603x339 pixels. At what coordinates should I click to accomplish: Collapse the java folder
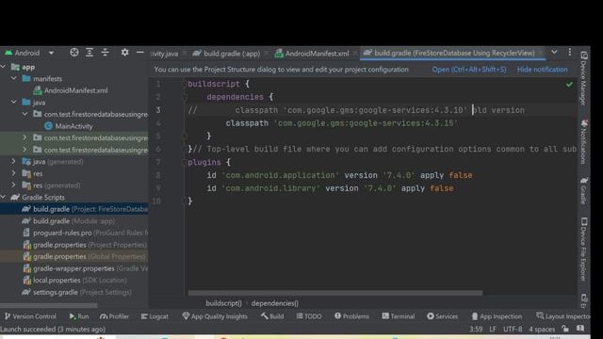pos(14,103)
